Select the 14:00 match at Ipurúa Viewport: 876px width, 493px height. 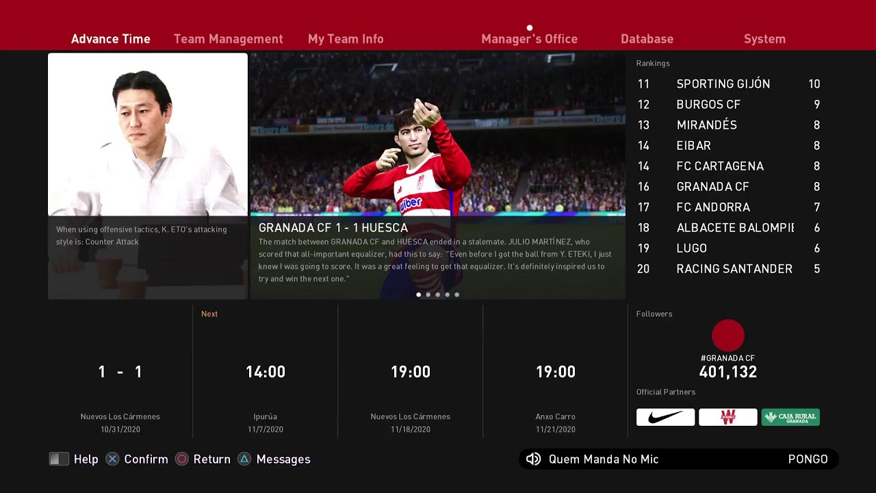coord(266,372)
